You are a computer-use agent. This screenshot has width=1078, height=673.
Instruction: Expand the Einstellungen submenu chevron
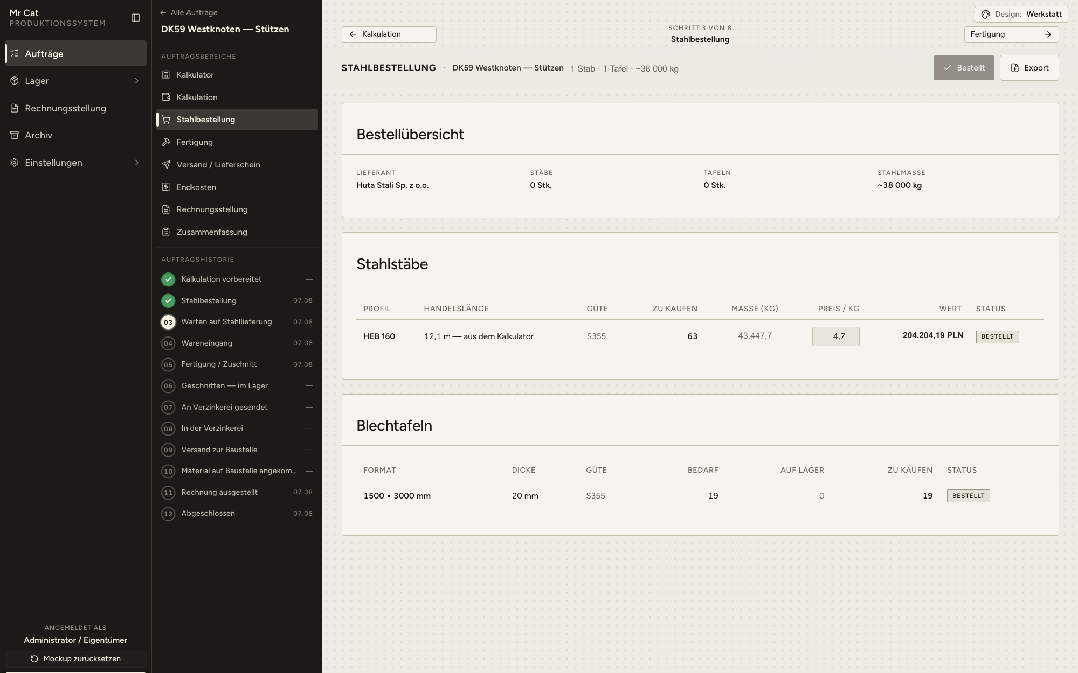click(x=137, y=163)
